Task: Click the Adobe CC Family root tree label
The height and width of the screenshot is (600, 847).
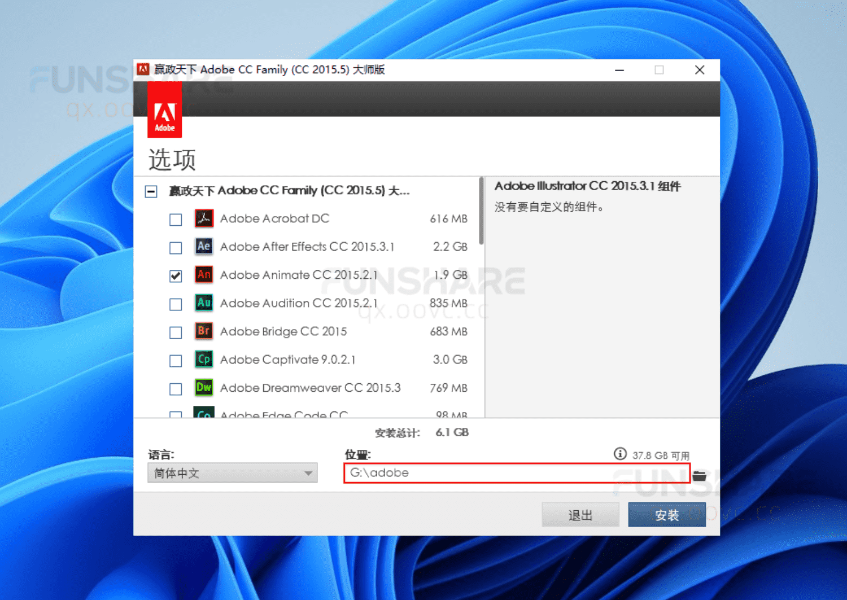Action: tap(290, 191)
